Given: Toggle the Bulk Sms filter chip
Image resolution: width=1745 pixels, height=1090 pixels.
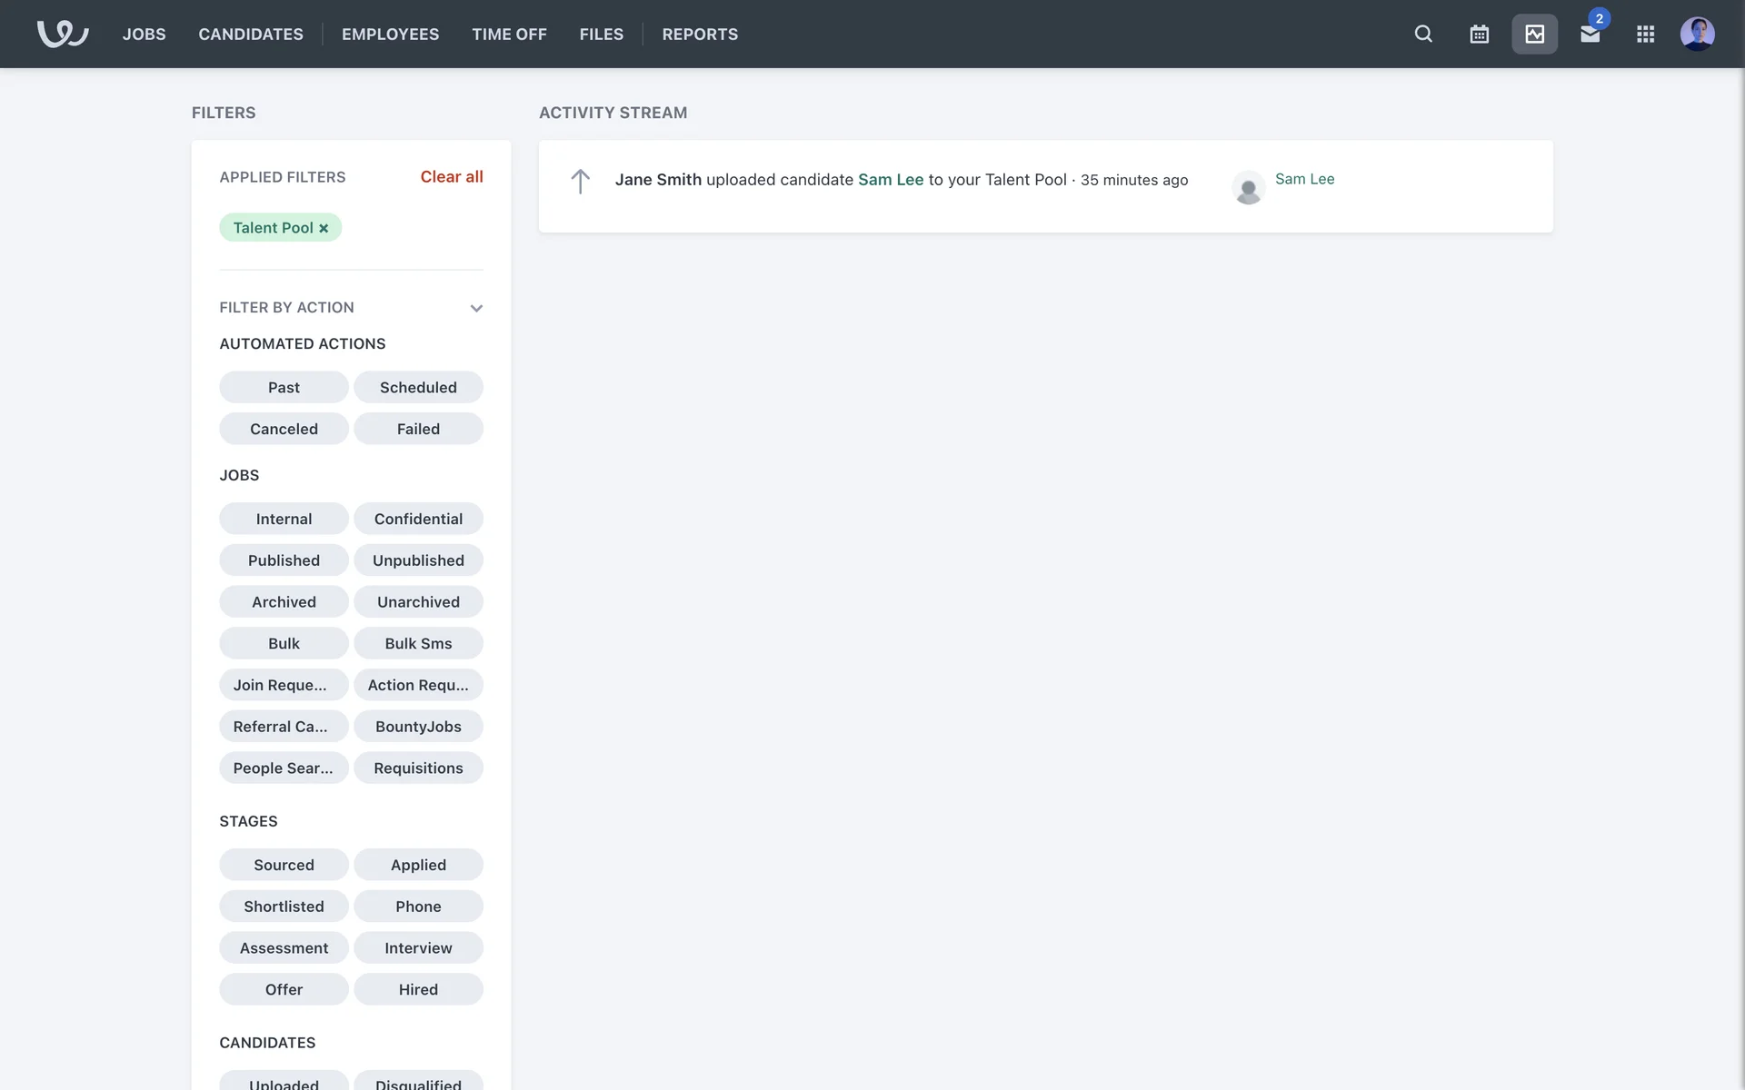Looking at the screenshot, I should tap(418, 643).
